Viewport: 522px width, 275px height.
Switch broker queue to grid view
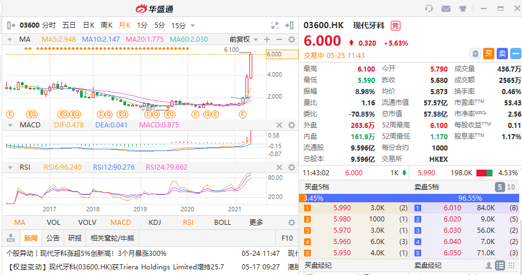(x=511, y=265)
